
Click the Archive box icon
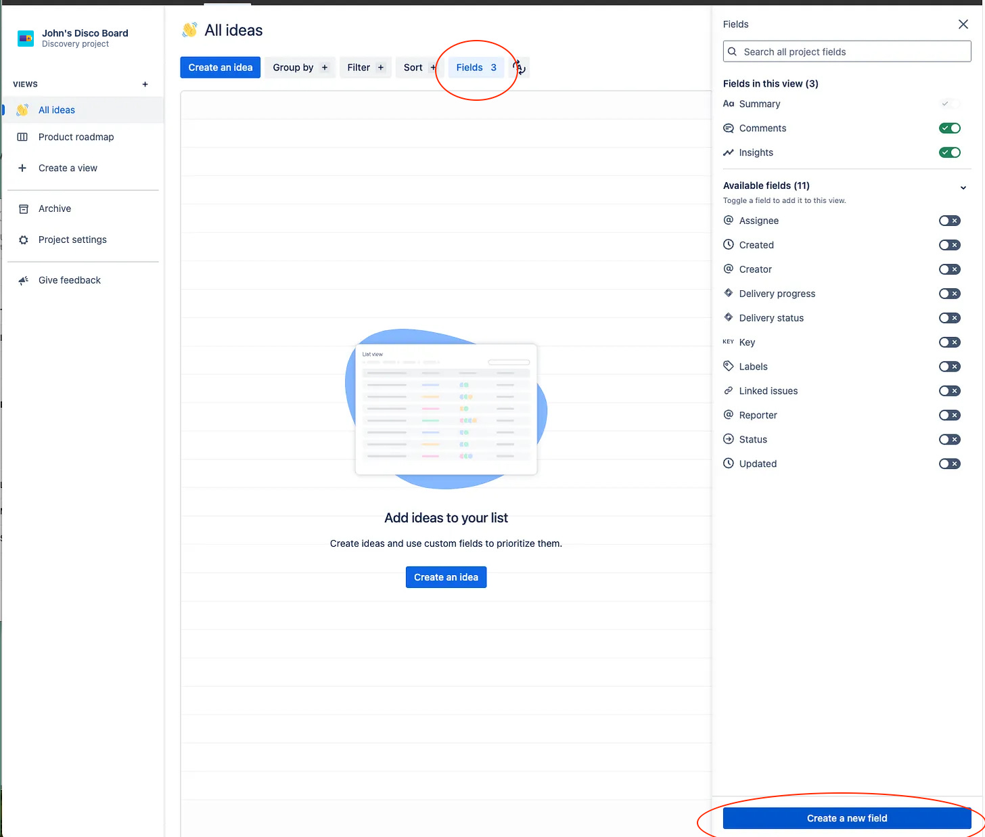24,208
